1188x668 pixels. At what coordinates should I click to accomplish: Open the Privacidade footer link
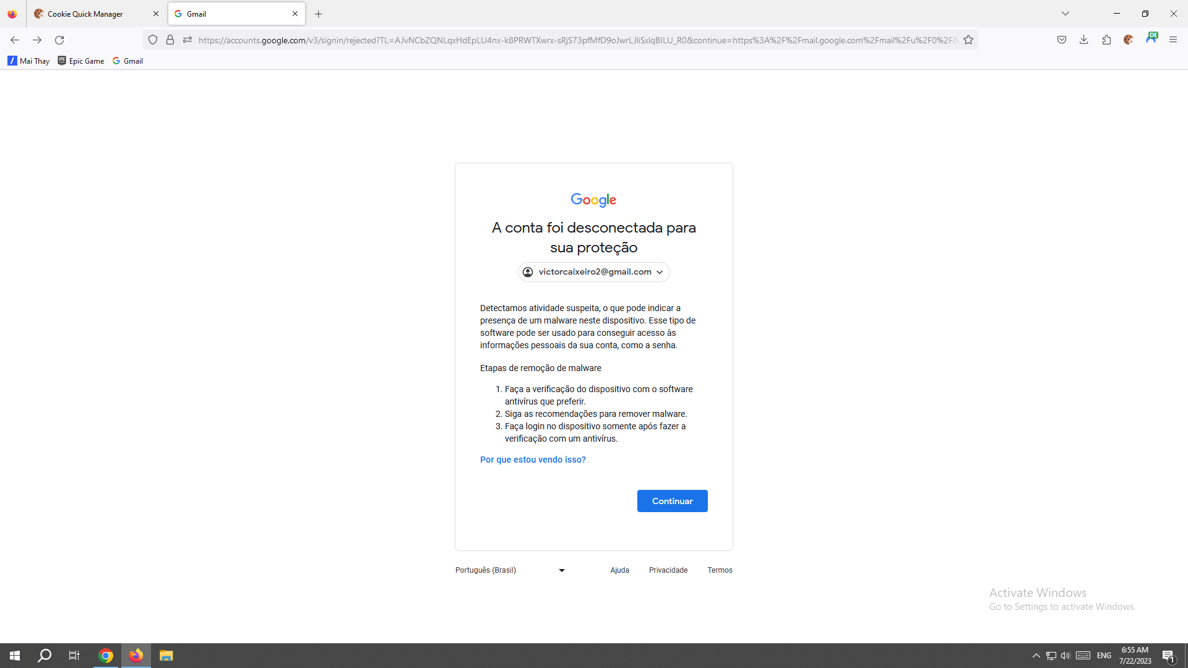pos(668,570)
